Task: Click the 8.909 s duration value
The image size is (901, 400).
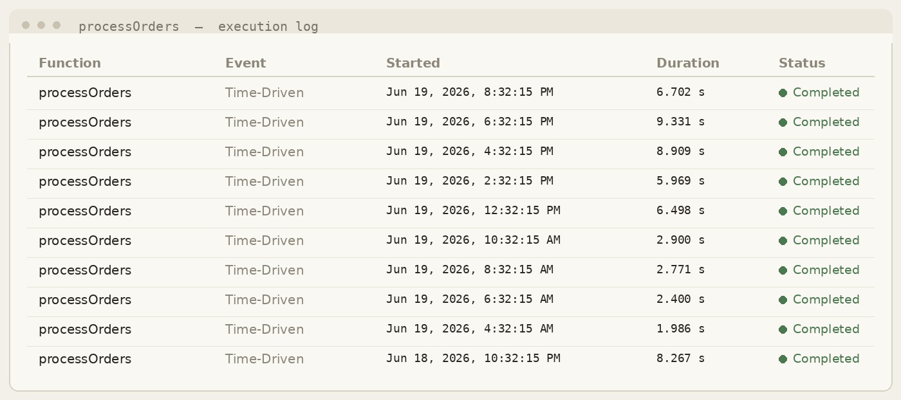Action: tap(680, 151)
